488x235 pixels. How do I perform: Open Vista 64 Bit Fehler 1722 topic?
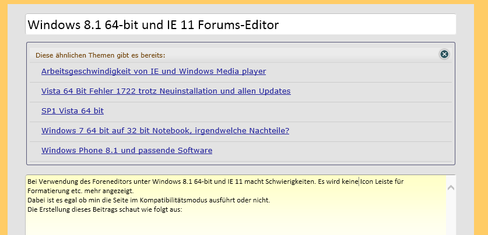click(x=166, y=91)
